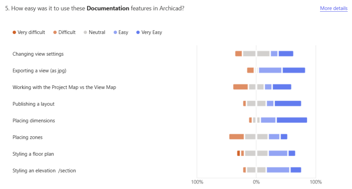Toggle the Neutral legend gray dot

pyautogui.click(x=85, y=32)
